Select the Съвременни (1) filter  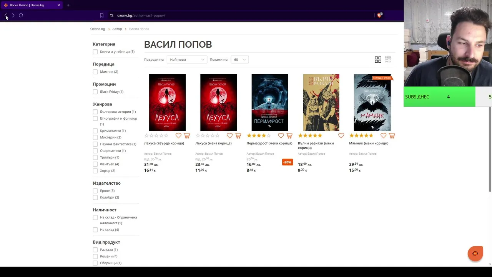[x=95, y=151]
